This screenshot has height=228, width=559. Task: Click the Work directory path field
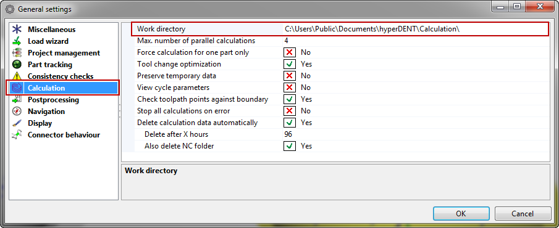tap(415, 29)
